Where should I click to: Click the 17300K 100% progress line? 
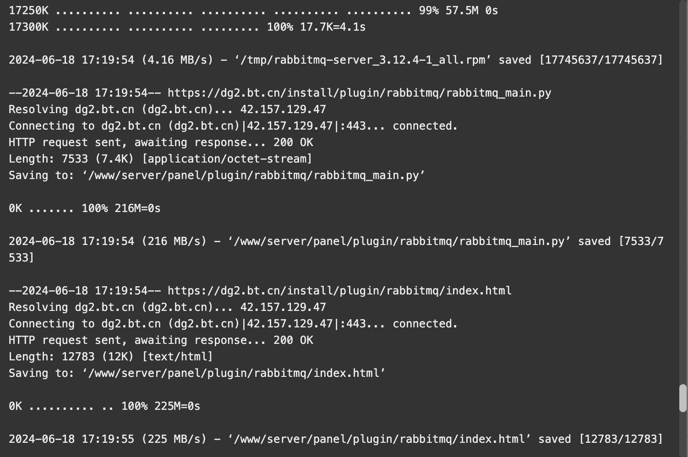click(x=187, y=27)
